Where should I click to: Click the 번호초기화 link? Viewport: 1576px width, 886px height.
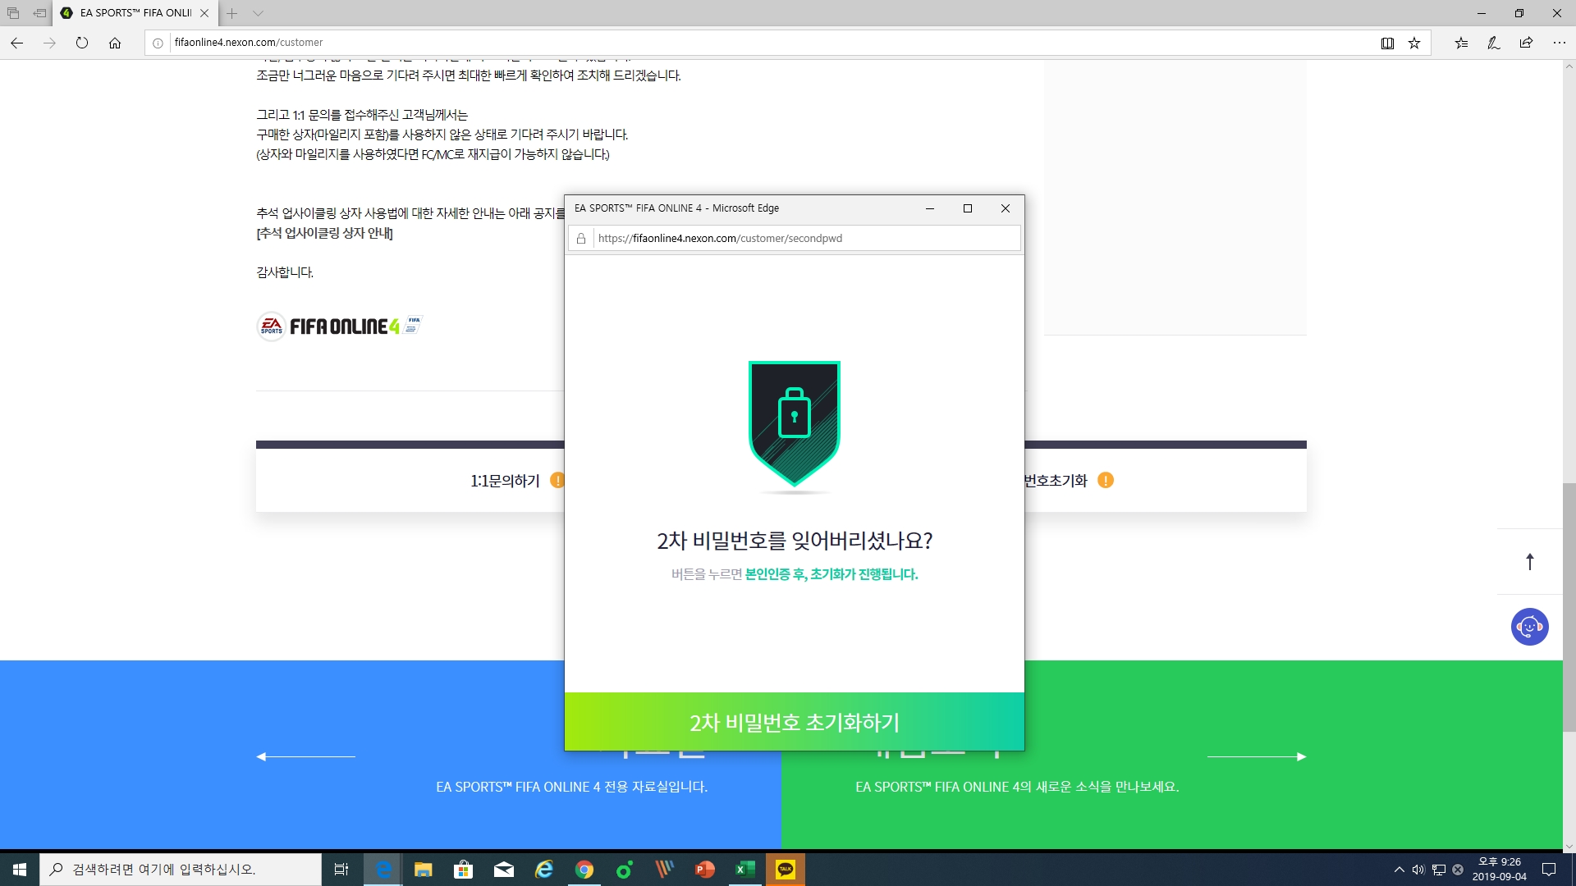1056,481
